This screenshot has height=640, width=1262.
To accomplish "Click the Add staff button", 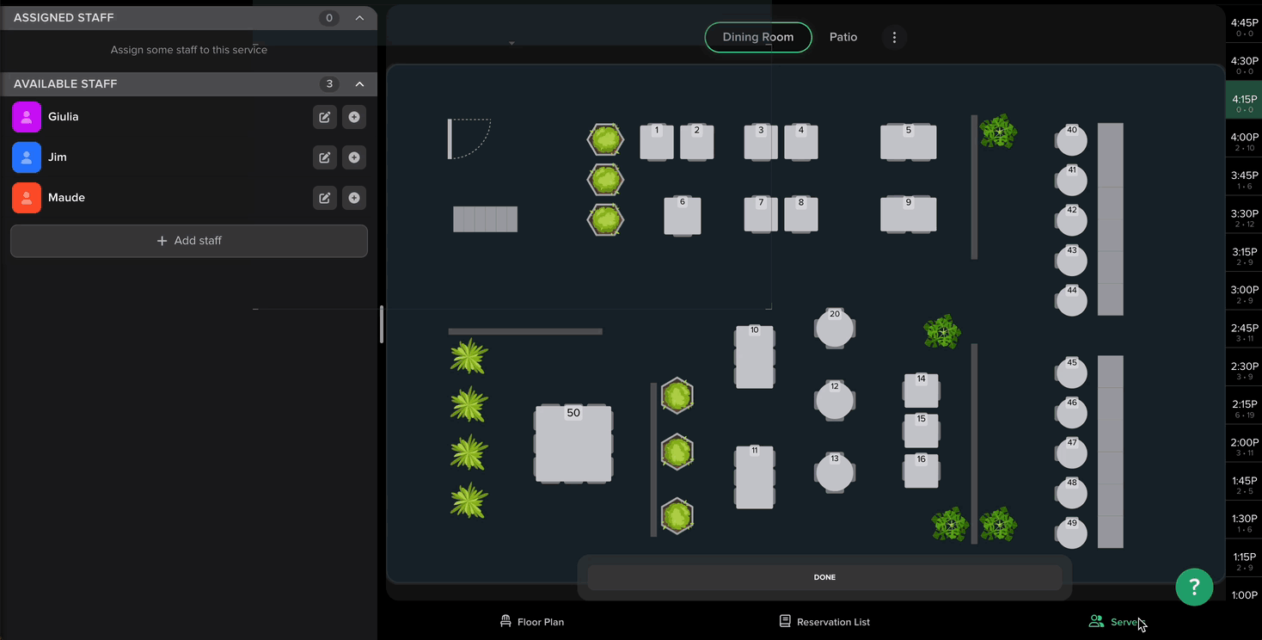I will pos(189,241).
